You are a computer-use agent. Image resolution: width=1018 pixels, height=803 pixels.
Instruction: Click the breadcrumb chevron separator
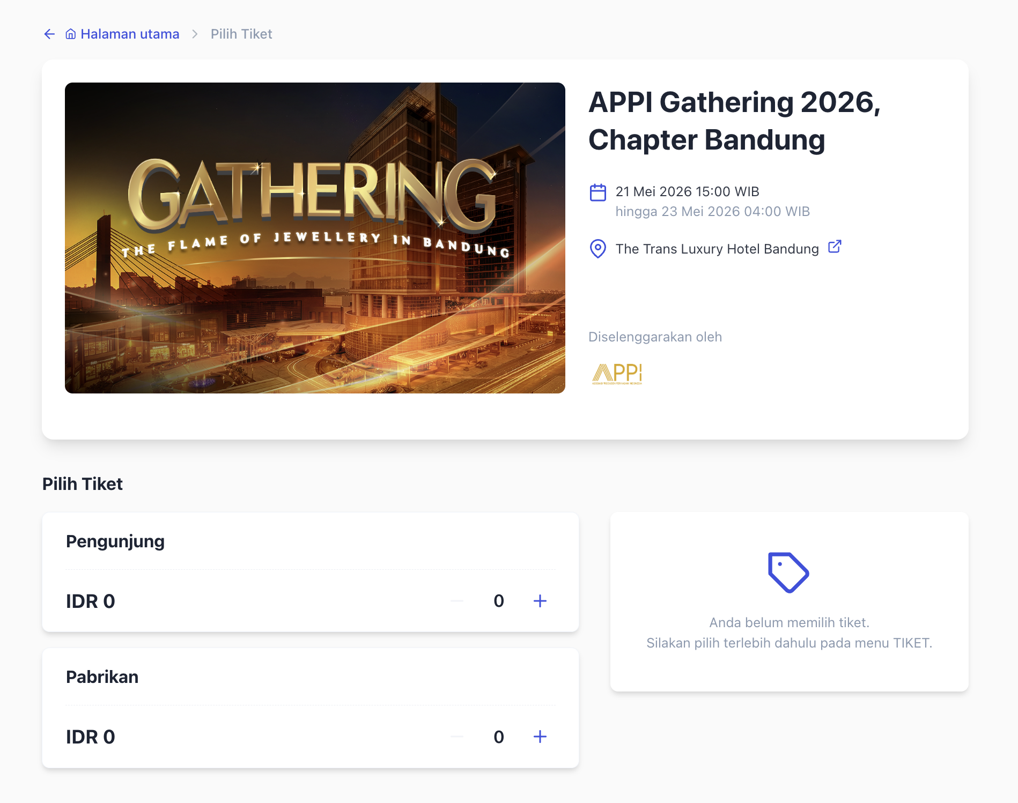tap(195, 34)
